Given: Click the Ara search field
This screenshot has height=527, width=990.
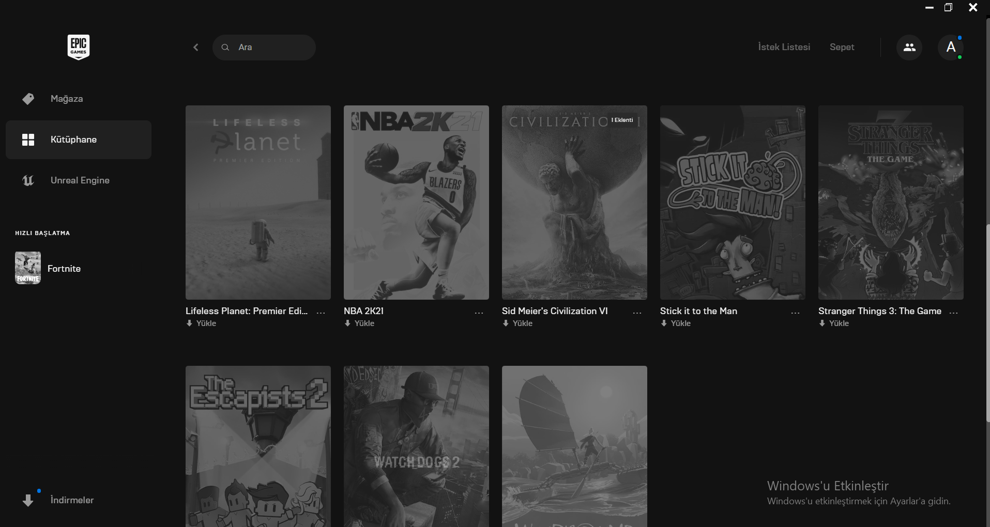Looking at the screenshot, I should click(264, 48).
